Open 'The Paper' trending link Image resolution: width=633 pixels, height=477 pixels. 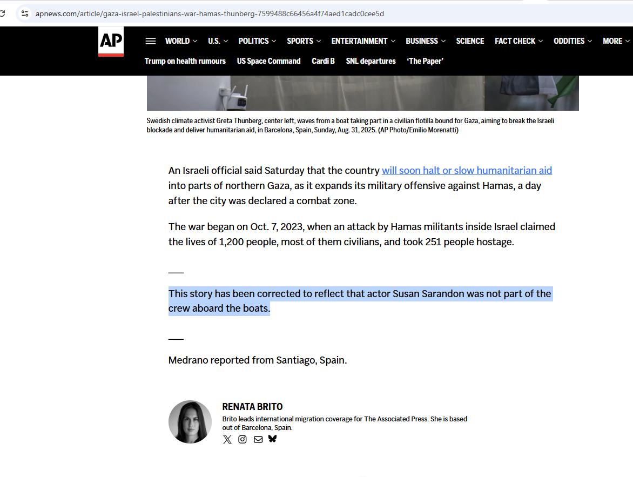point(425,61)
